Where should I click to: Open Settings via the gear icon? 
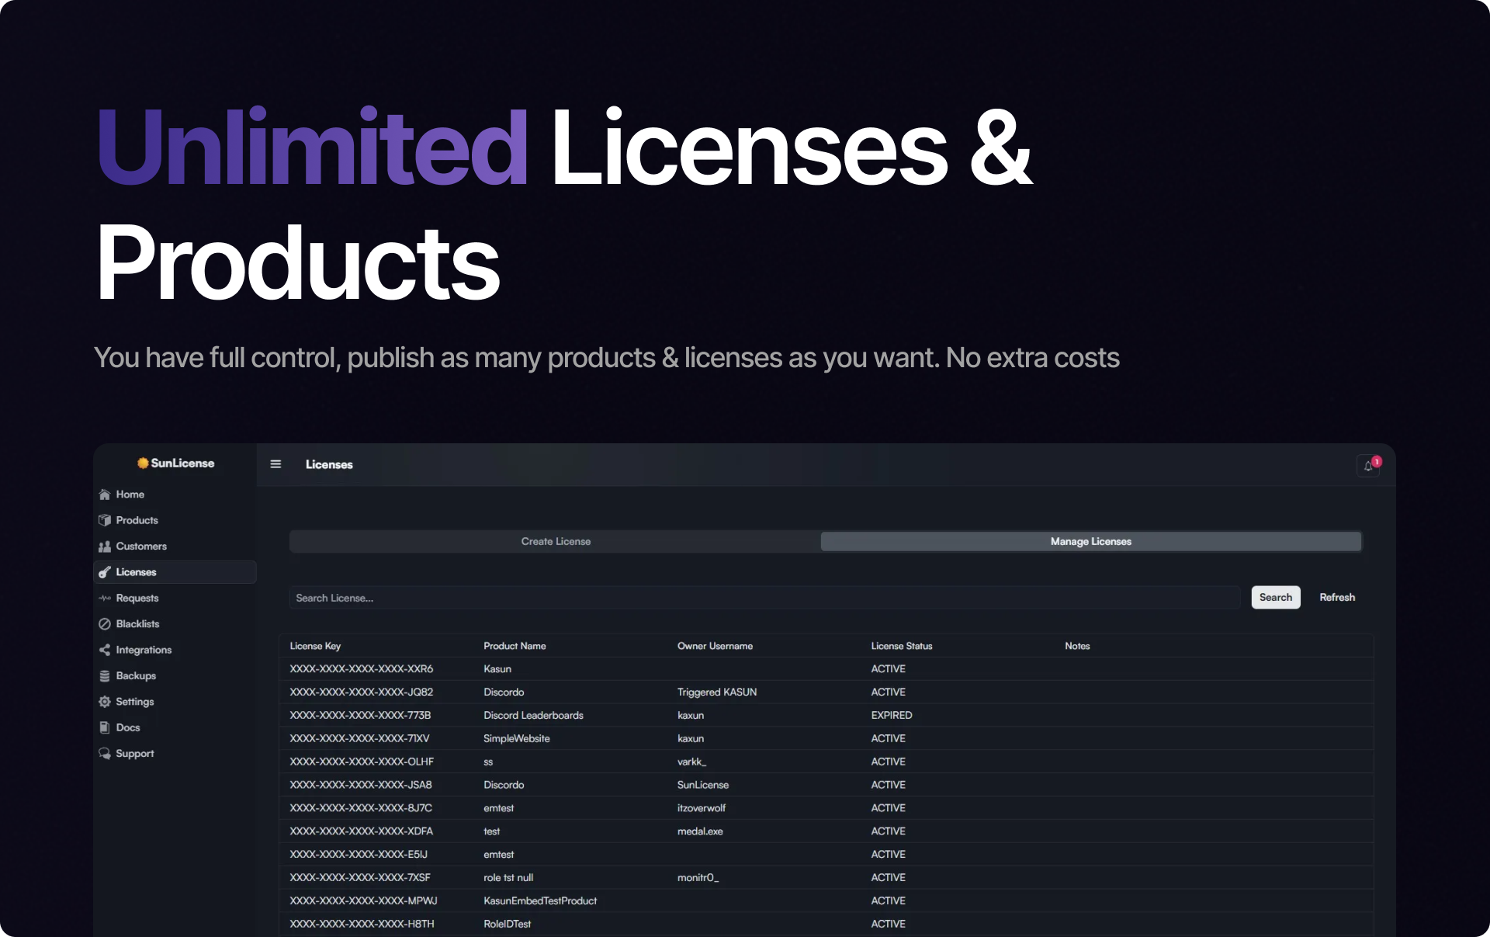coord(105,702)
